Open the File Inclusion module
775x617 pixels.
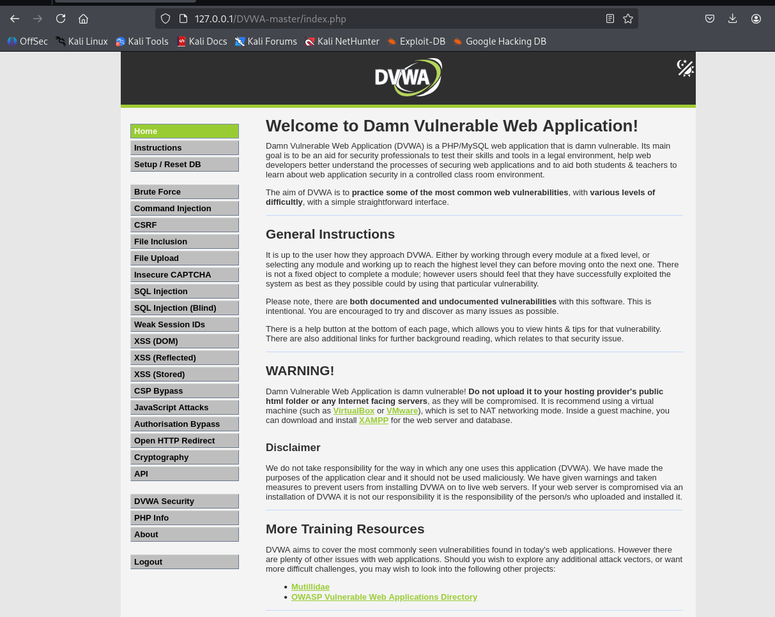tap(185, 241)
